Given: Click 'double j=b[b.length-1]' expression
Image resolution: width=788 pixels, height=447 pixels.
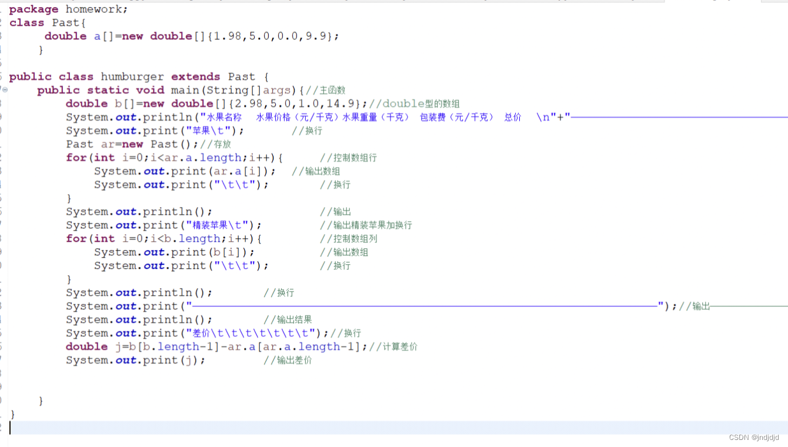Looking at the screenshot, I should click(143, 348).
